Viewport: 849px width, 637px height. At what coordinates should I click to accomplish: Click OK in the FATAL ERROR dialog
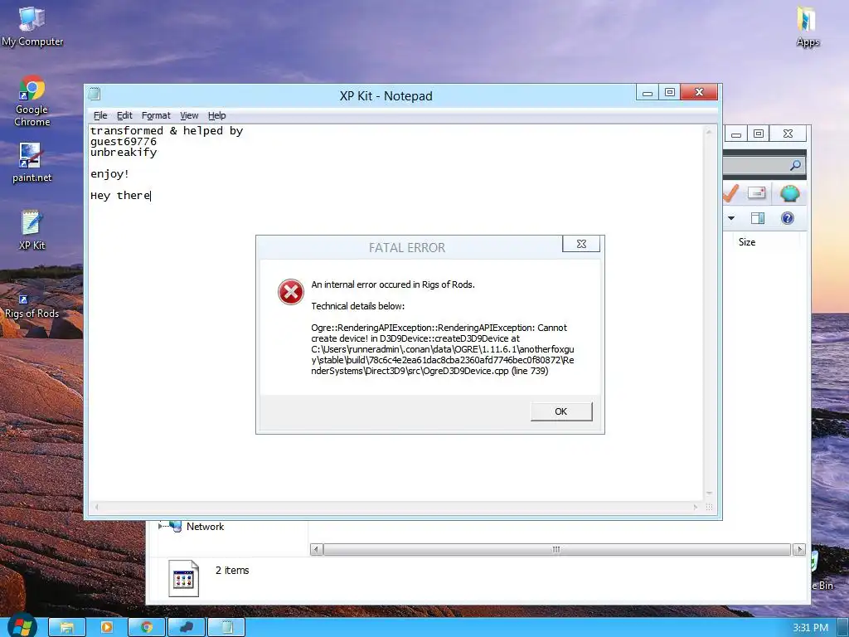click(x=561, y=411)
